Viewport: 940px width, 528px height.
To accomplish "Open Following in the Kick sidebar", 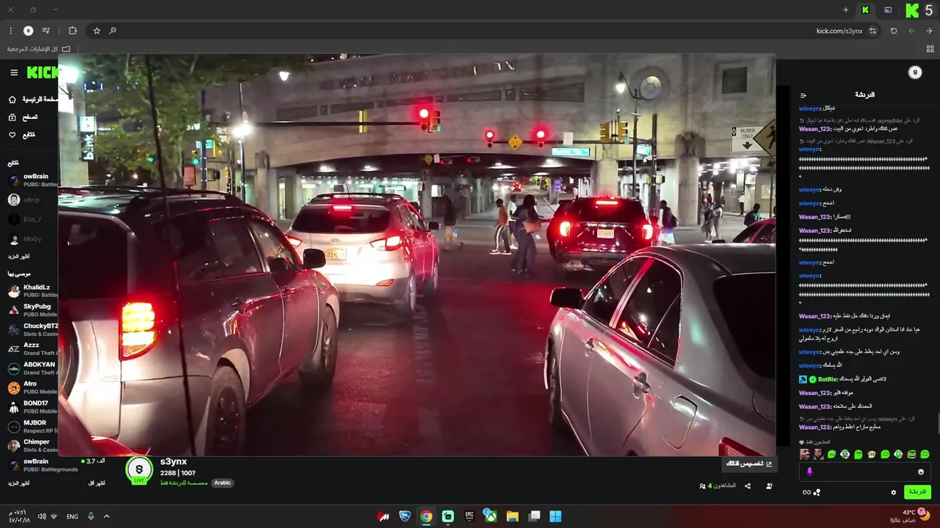I will [x=22, y=135].
